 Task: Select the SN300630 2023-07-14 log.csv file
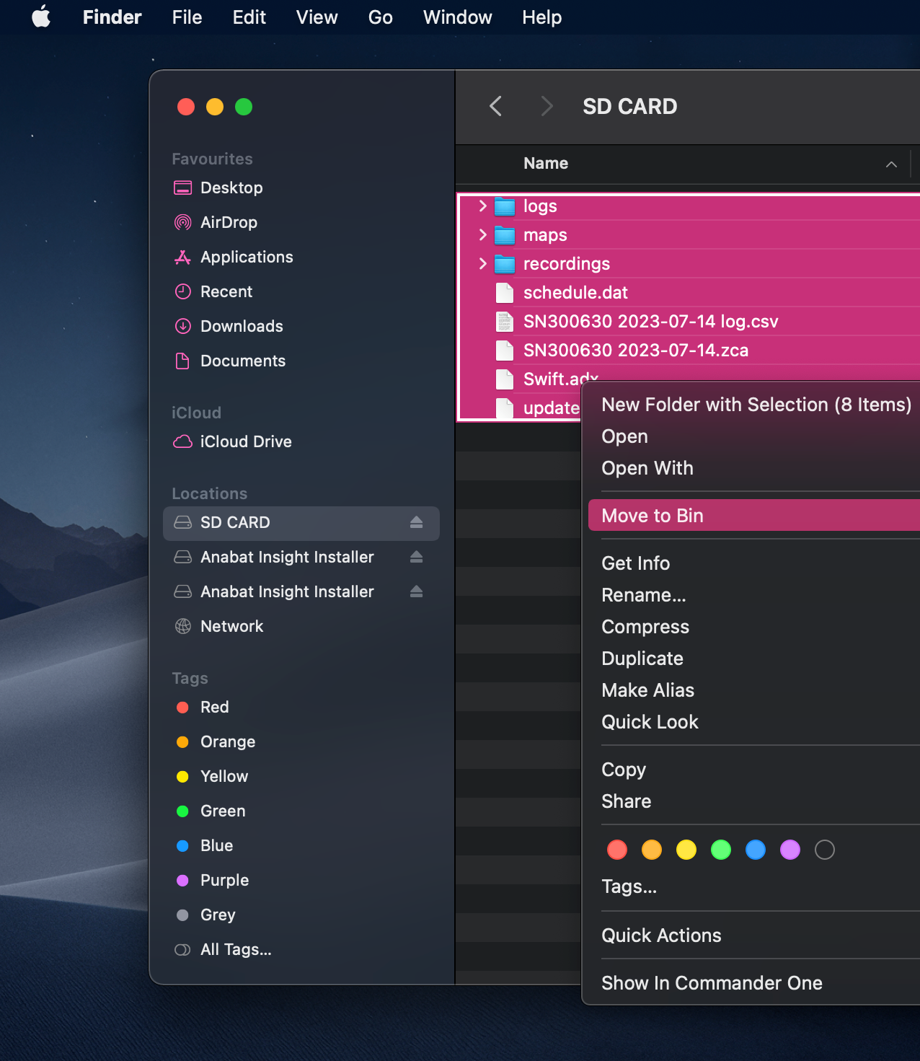[650, 322]
